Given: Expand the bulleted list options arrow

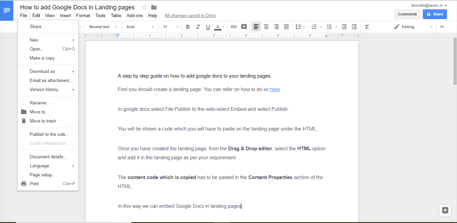Looking at the screenshot, I should click(337, 27).
